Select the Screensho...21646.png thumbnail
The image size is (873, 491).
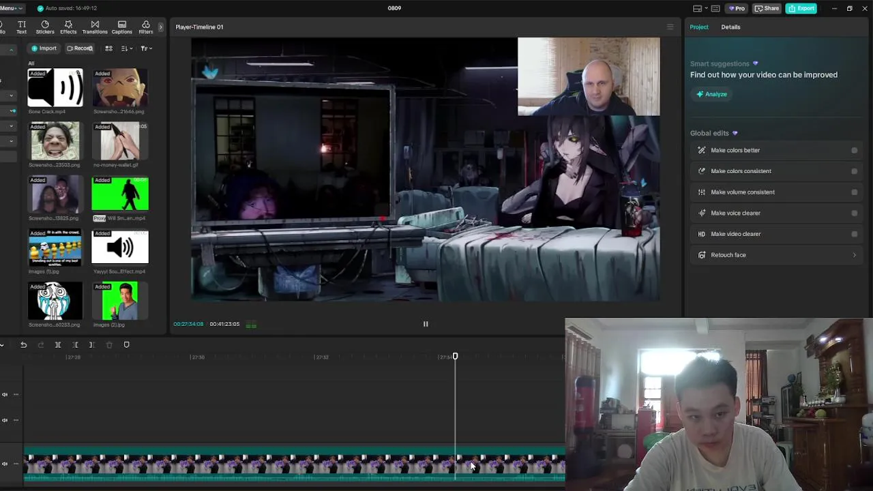pos(120,87)
